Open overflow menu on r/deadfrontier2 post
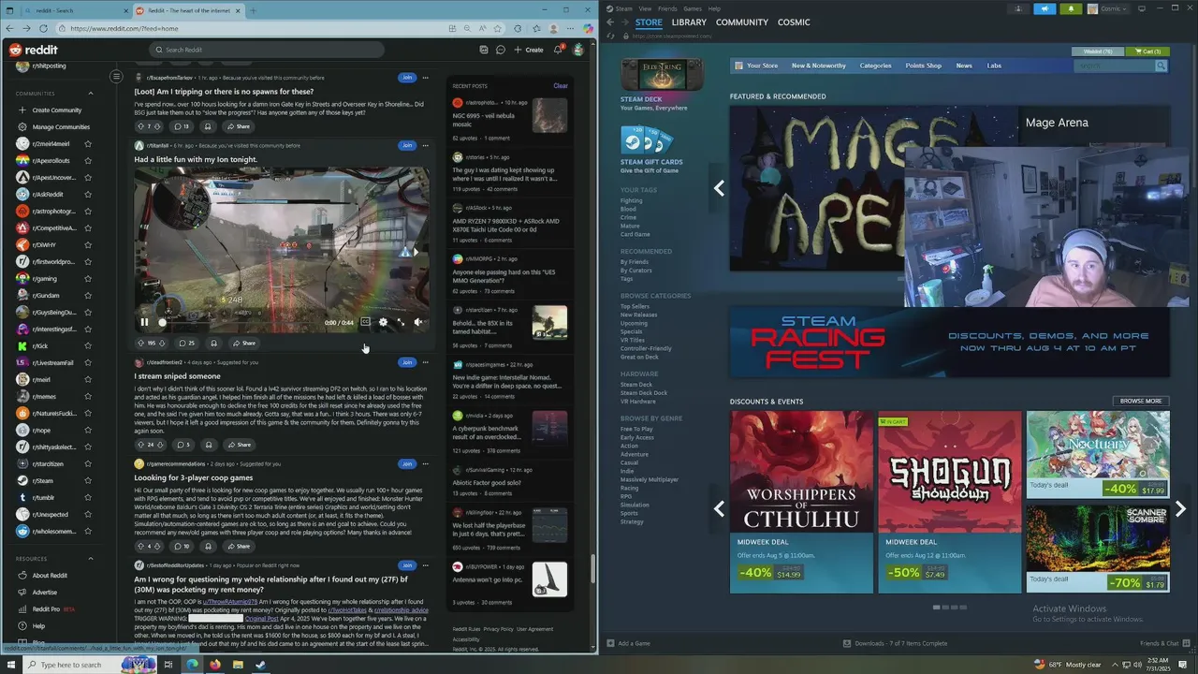The height and width of the screenshot is (674, 1198). click(x=425, y=362)
